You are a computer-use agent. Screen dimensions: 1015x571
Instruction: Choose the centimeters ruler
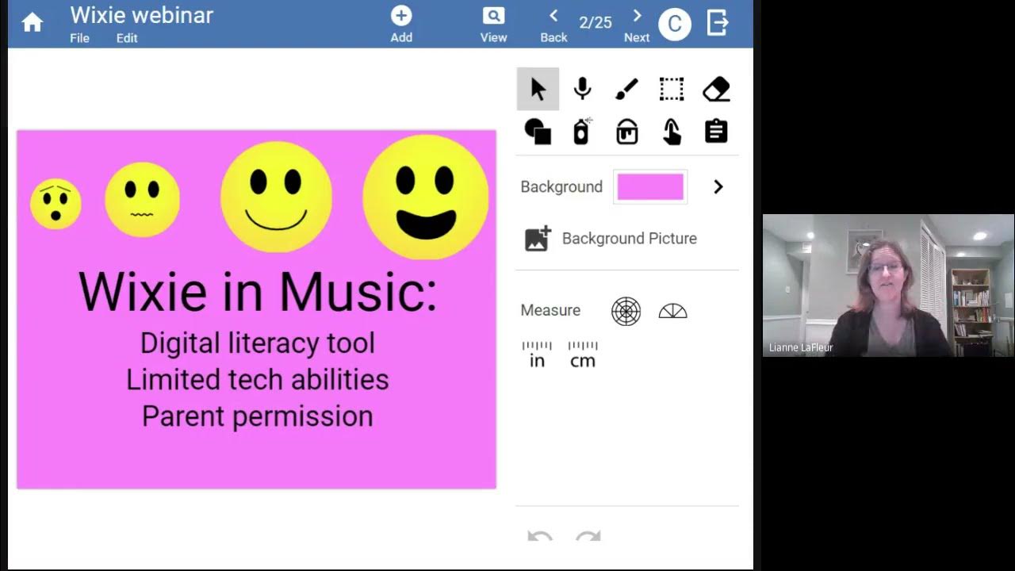(583, 354)
